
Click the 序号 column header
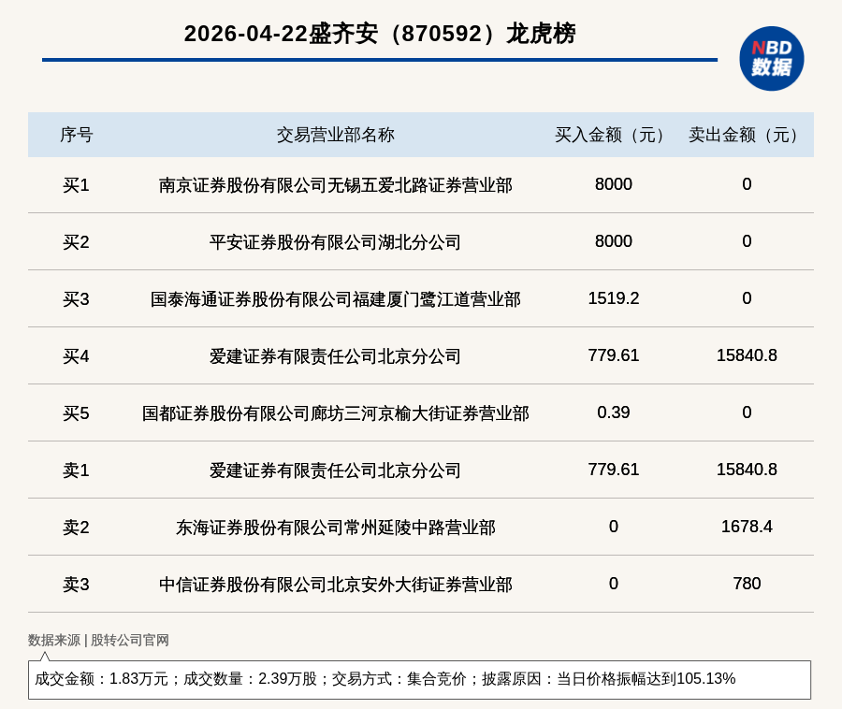(76, 135)
